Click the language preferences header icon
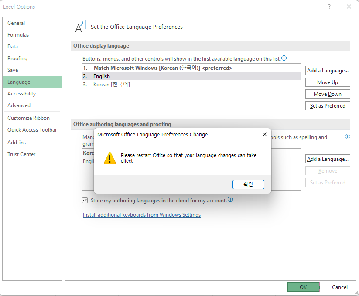 pyautogui.click(x=81, y=26)
